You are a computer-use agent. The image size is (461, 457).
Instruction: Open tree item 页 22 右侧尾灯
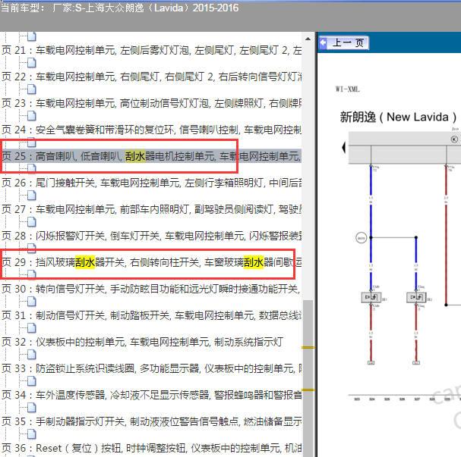click(x=151, y=77)
